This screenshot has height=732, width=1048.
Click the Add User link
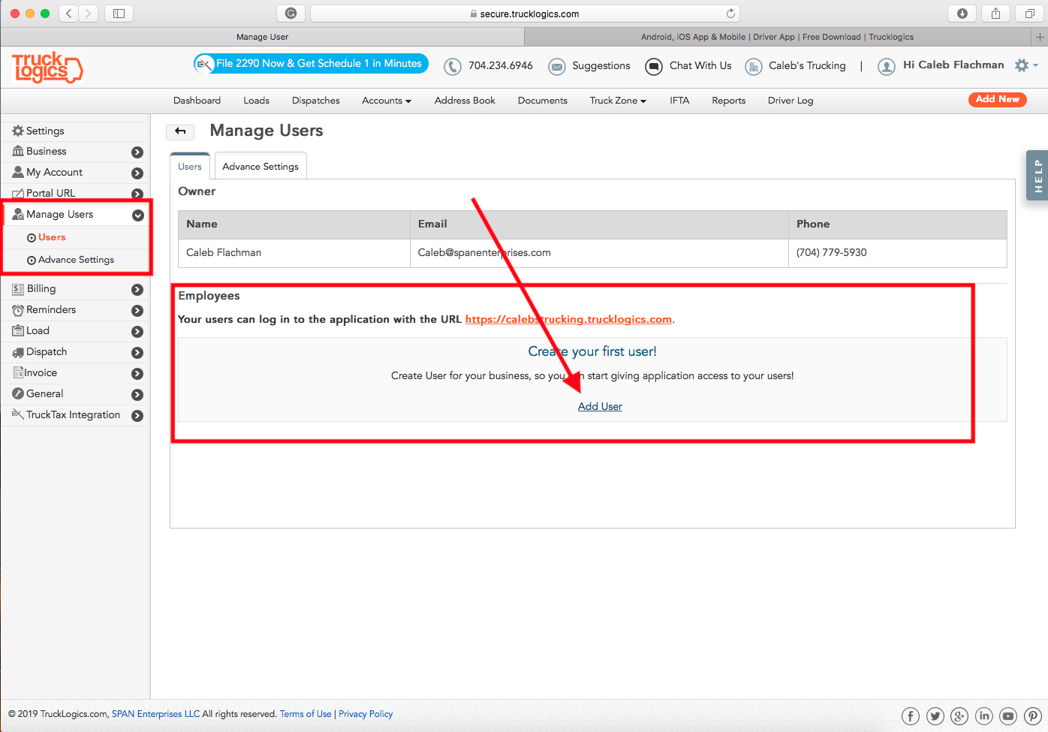(600, 406)
